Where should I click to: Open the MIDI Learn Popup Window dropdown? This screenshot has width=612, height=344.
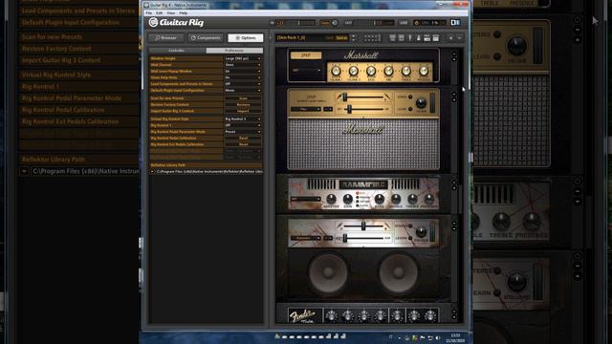(243, 71)
